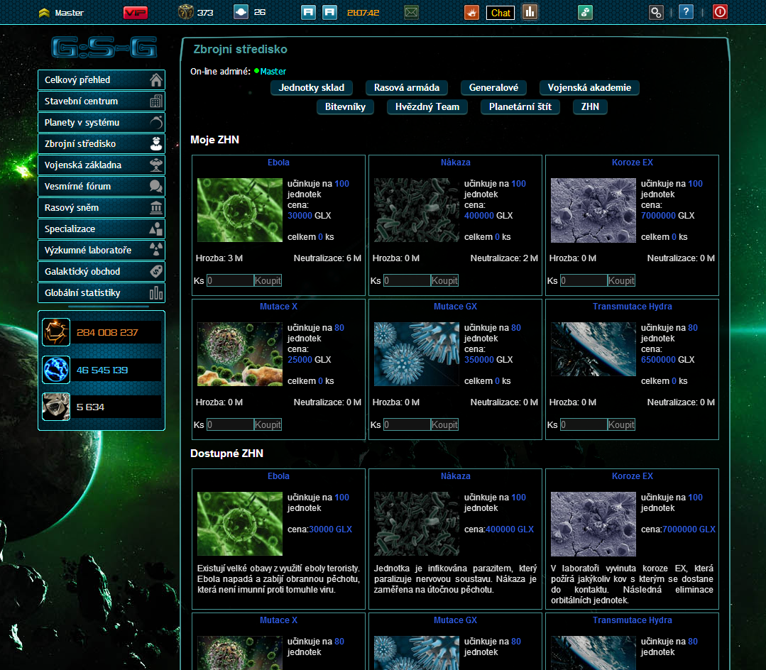Switch to the Hvězdný Team tab
This screenshot has width=766, height=670.
coord(427,107)
